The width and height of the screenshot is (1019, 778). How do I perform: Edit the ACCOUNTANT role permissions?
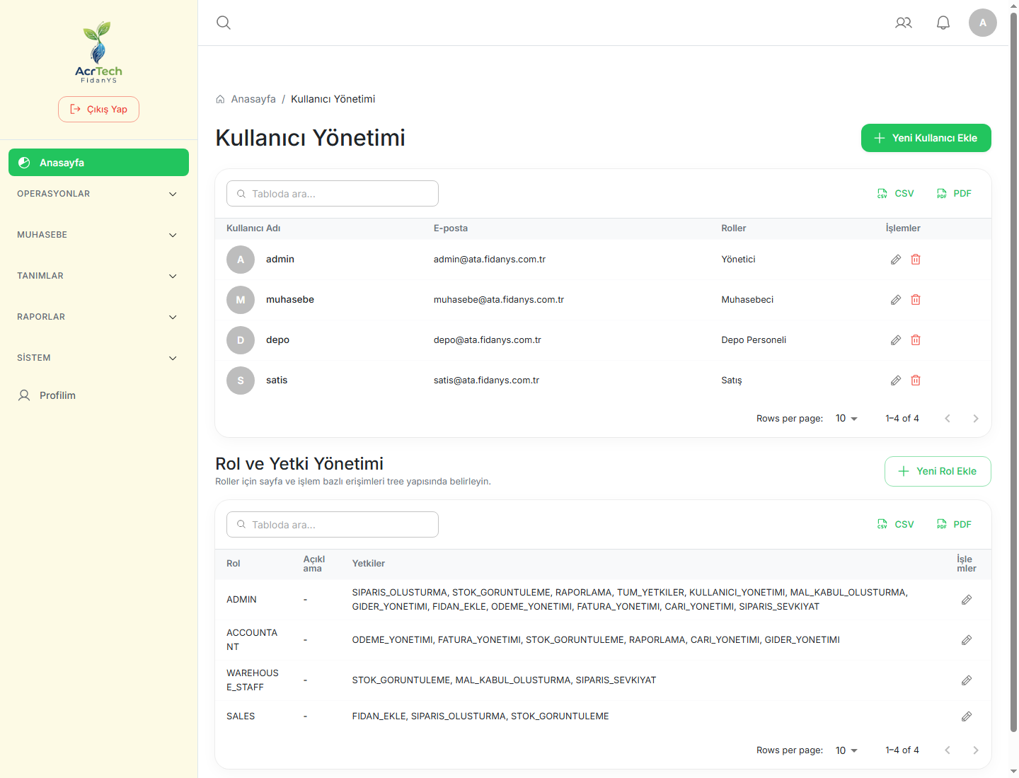[967, 640]
